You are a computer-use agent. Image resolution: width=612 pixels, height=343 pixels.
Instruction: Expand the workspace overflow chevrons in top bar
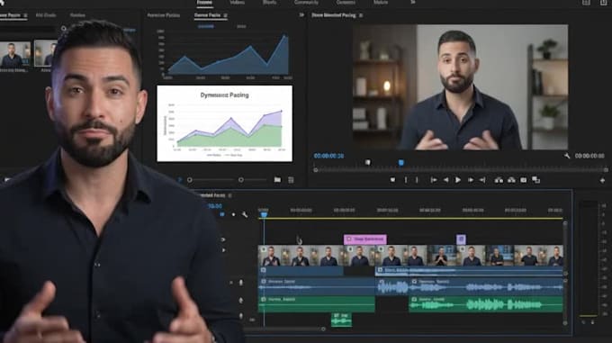[412, 3]
